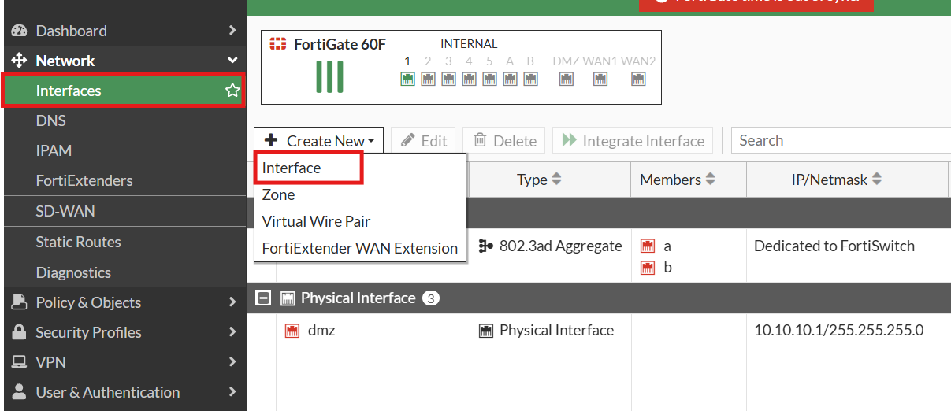Collapse the Physical Interface group

pos(264,298)
